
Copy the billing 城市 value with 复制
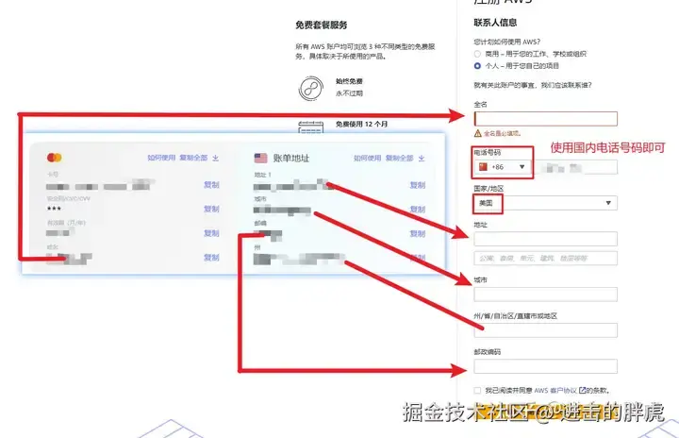[x=418, y=210]
